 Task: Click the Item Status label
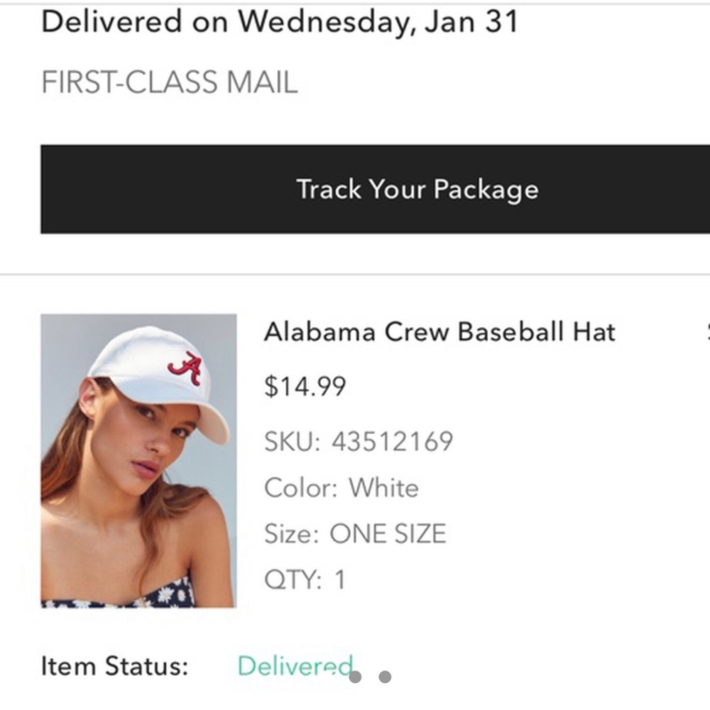[x=114, y=665]
